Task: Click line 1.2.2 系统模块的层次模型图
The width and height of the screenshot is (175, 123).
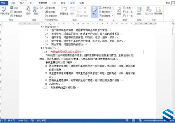Action: pos(60,87)
